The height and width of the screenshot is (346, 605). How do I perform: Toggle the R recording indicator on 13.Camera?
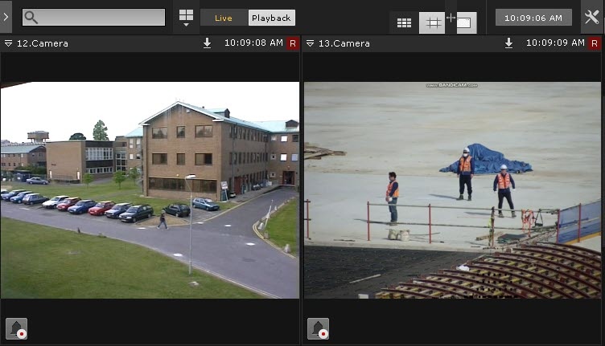click(595, 43)
